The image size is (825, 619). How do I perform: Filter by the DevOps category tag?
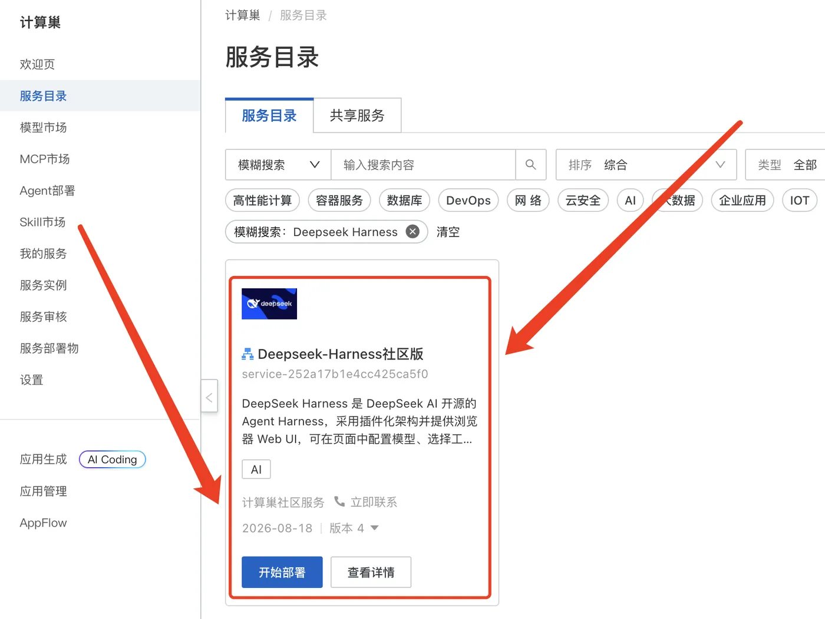click(468, 201)
